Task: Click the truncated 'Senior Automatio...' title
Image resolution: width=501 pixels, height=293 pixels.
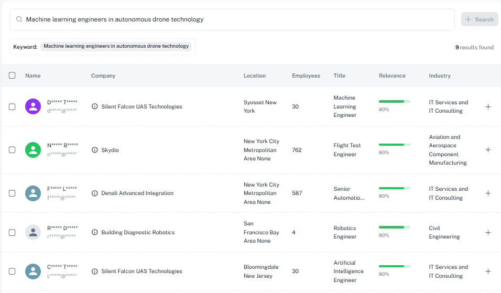Action: point(349,193)
